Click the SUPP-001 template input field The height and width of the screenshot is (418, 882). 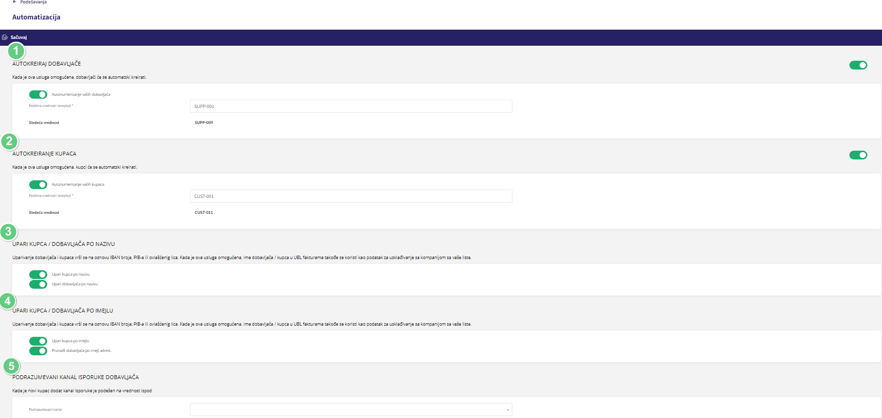tap(351, 106)
